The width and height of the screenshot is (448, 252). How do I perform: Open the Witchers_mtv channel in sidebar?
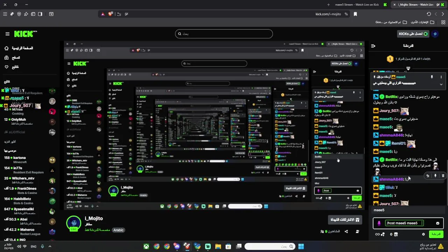29,180
